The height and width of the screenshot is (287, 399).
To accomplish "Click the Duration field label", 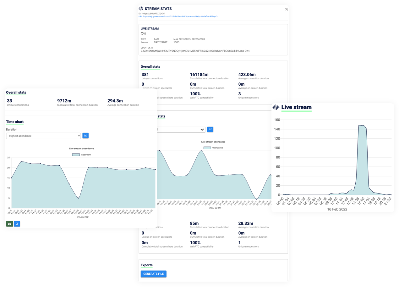I will tap(12, 130).
